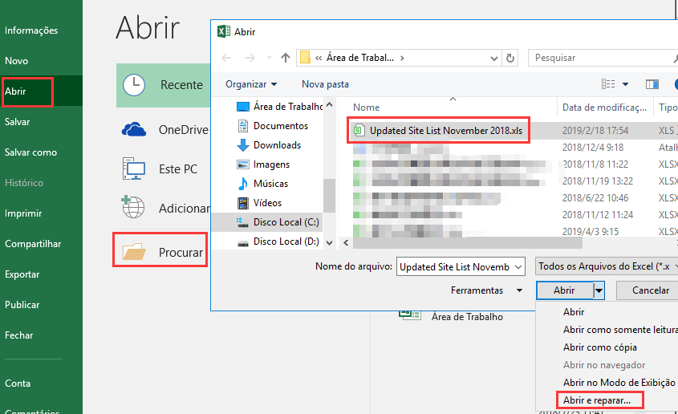This screenshot has width=678, height=414.
Task: Click the xls file icon of Updated Site List
Action: (359, 130)
